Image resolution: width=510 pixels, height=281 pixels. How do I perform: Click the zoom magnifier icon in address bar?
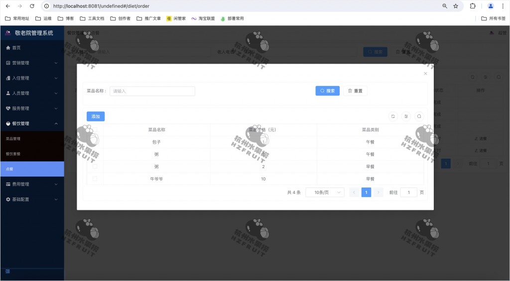(x=445, y=6)
